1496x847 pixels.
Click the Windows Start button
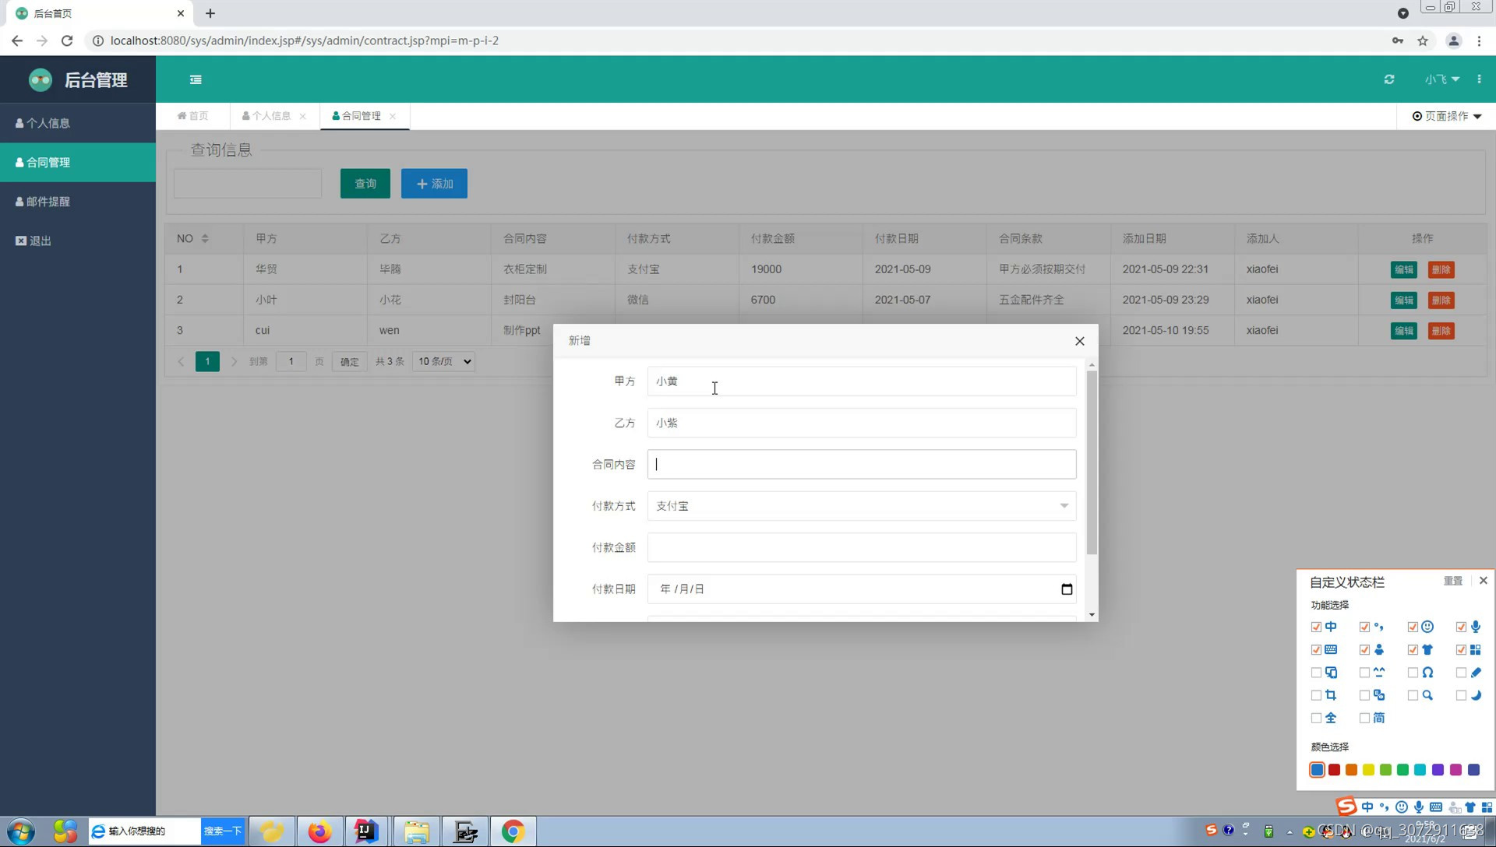pyautogui.click(x=21, y=831)
